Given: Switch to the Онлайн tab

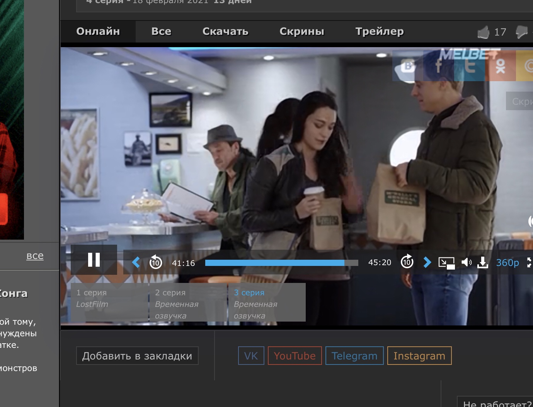Looking at the screenshot, I should [98, 31].
